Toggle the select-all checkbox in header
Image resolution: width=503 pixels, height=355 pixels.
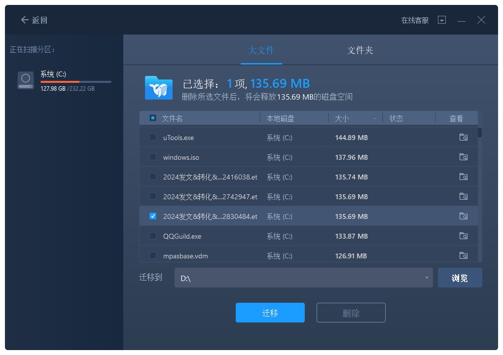tap(153, 118)
